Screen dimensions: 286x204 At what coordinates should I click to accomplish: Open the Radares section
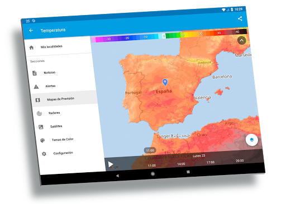tap(54, 113)
